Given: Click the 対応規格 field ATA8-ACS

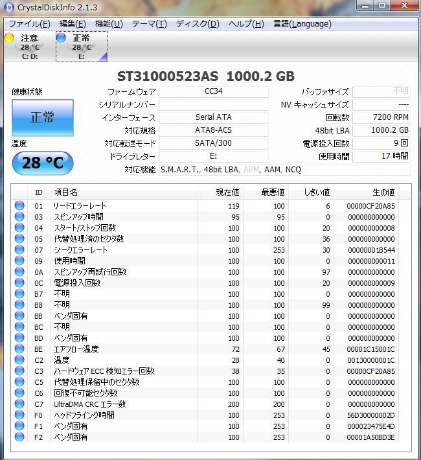Looking at the screenshot, I should click(213, 130).
